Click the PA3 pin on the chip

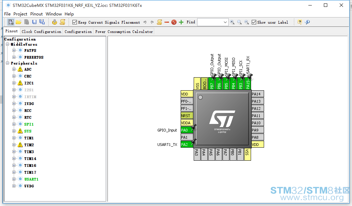[x=197, y=154]
